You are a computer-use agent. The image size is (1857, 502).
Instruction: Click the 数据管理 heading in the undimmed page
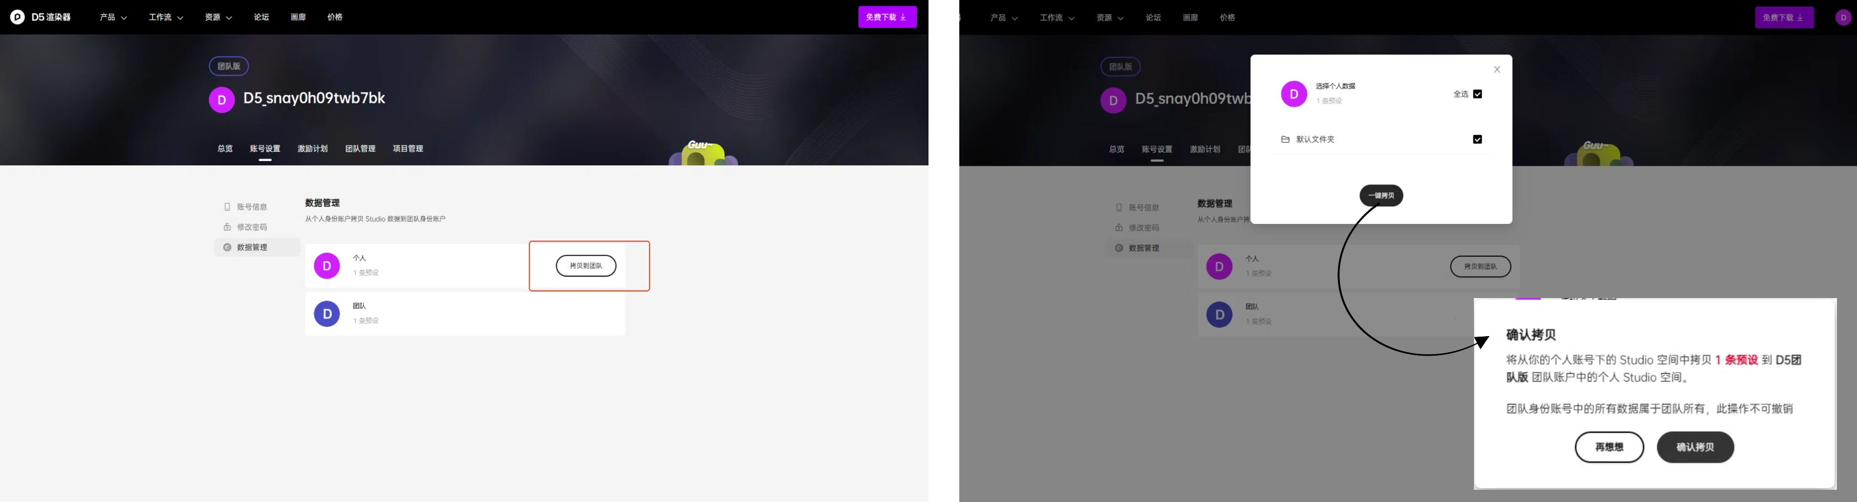[322, 203]
